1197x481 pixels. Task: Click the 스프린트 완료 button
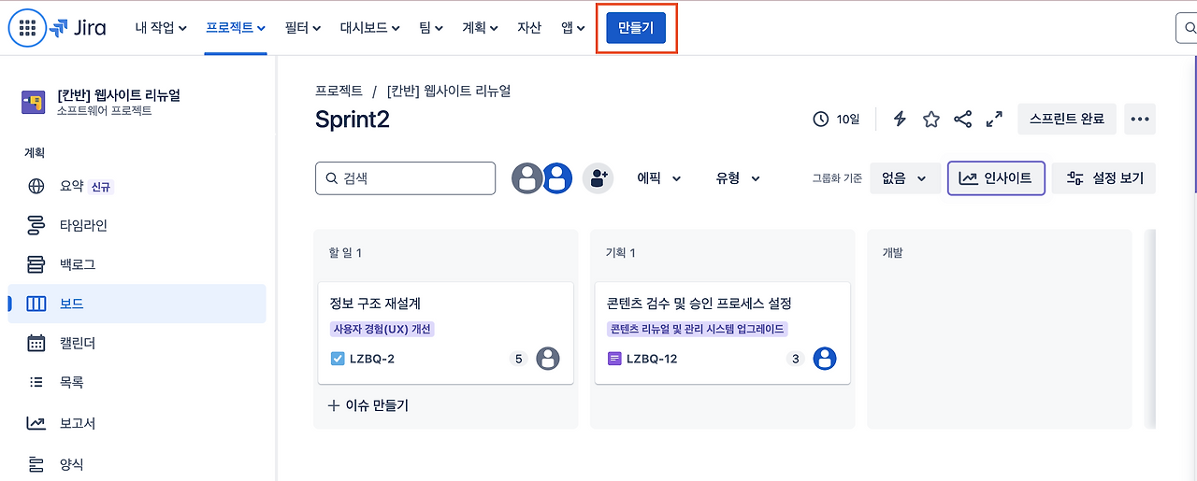coord(1067,119)
